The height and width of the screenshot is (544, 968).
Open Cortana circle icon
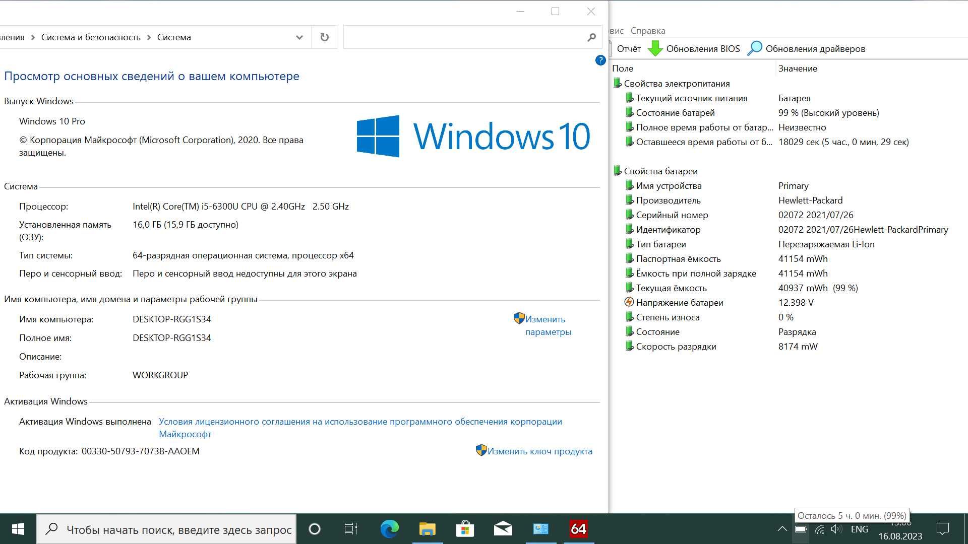tap(314, 529)
